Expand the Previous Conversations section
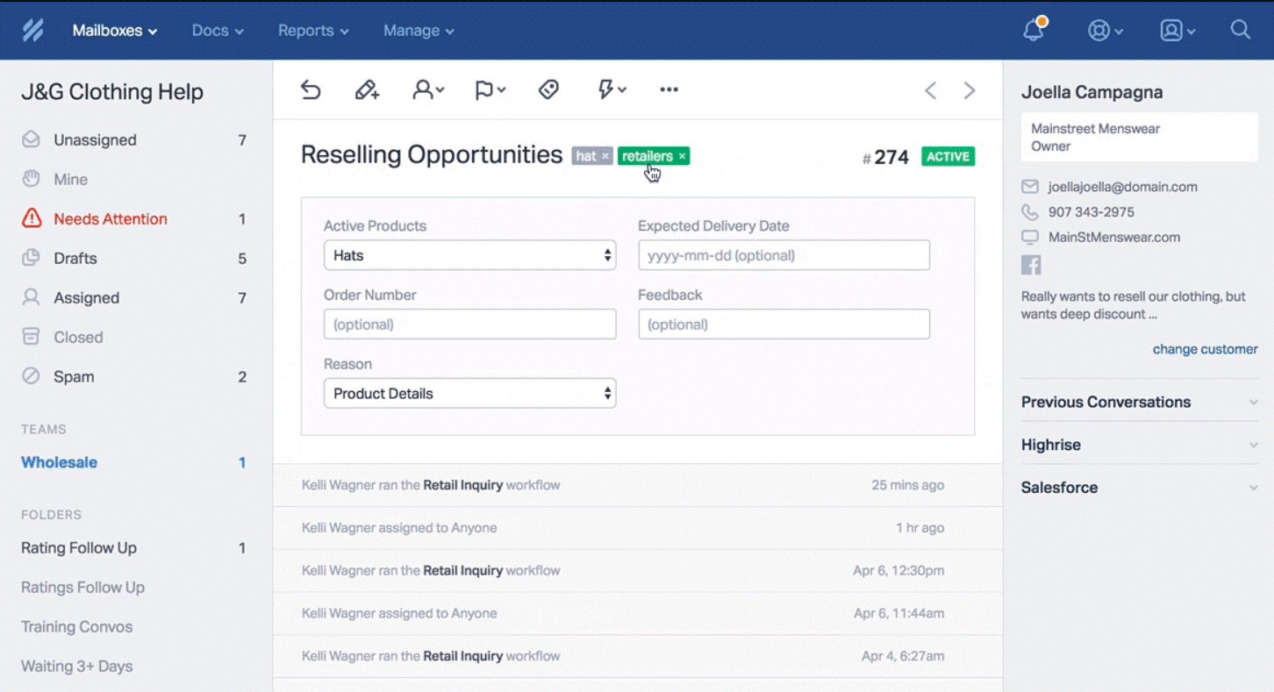The height and width of the screenshot is (692, 1274). click(x=1106, y=402)
